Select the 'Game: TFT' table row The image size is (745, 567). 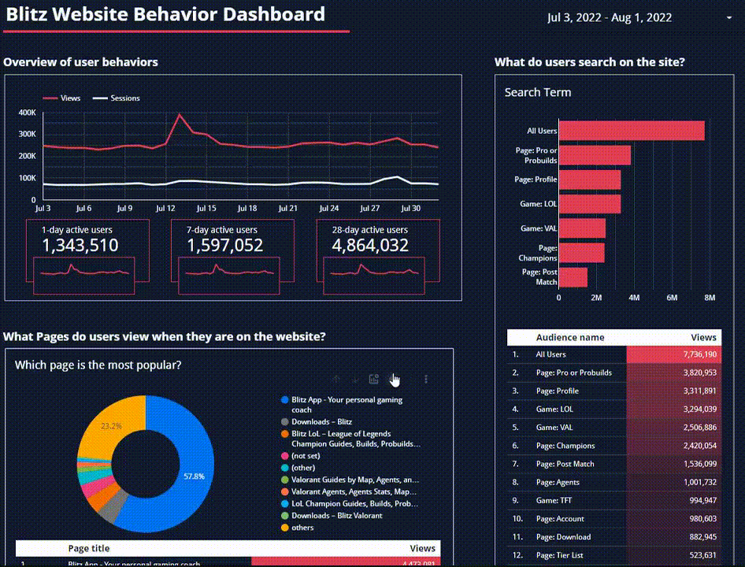[614, 501]
